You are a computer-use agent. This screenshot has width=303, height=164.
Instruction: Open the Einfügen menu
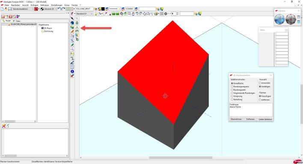click(x=34, y=5)
